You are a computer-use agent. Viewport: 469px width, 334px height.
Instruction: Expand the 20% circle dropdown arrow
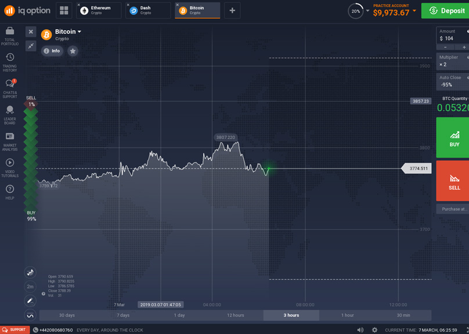tap(367, 11)
